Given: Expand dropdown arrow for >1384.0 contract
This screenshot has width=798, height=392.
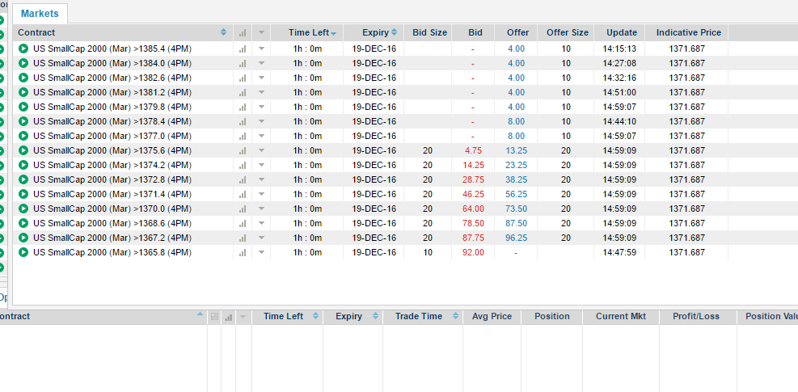Looking at the screenshot, I should coord(261,63).
